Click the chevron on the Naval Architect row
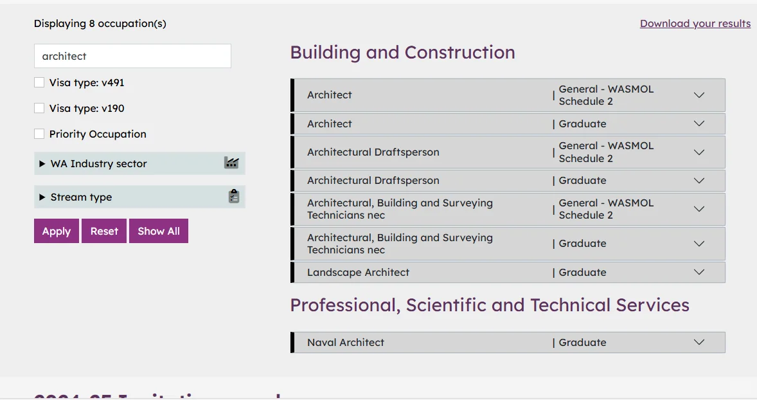This screenshot has height=400, width=757. point(699,342)
